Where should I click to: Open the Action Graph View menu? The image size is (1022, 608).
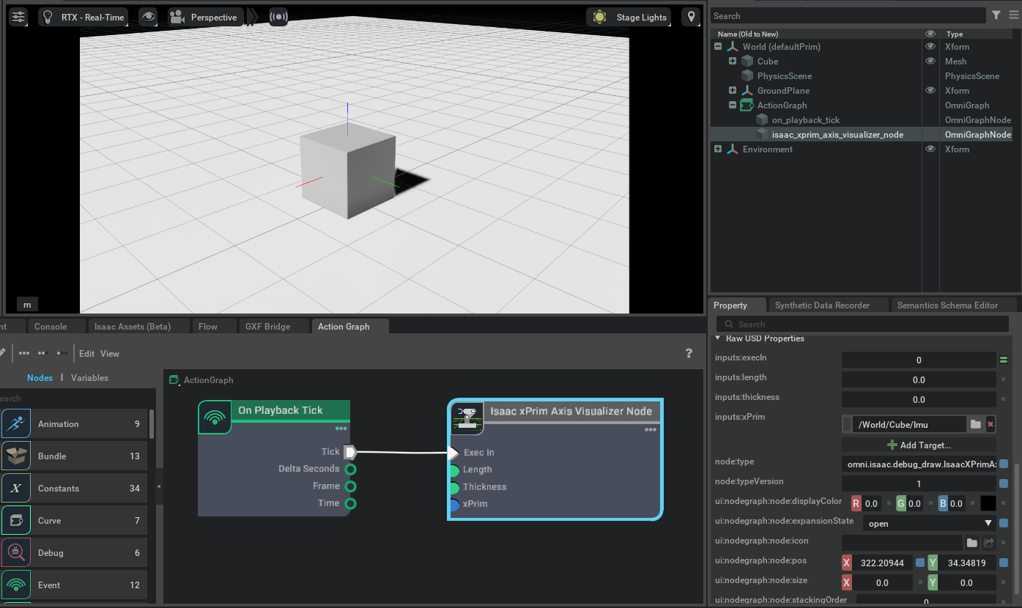[x=110, y=353]
